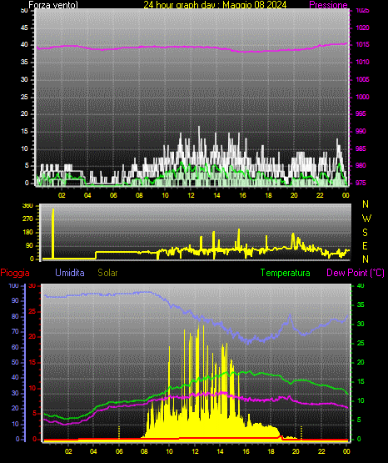Screen dimensions: 388x463
Task: Click the tall wind direction spike near 360
Action: point(53,234)
